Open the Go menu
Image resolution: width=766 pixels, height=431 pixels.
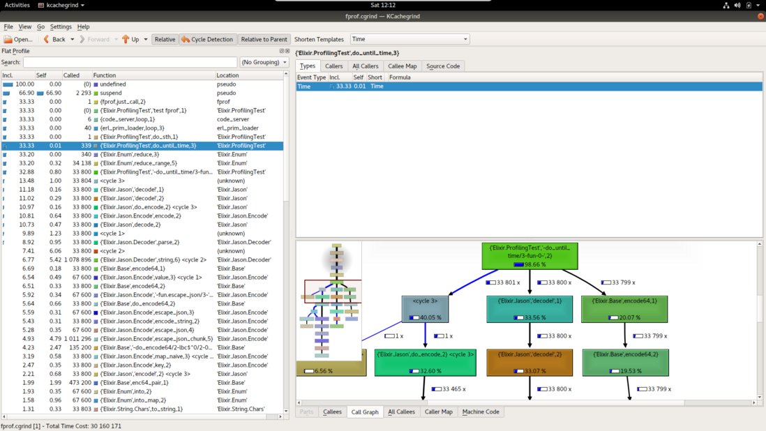click(x=40, y=27)
